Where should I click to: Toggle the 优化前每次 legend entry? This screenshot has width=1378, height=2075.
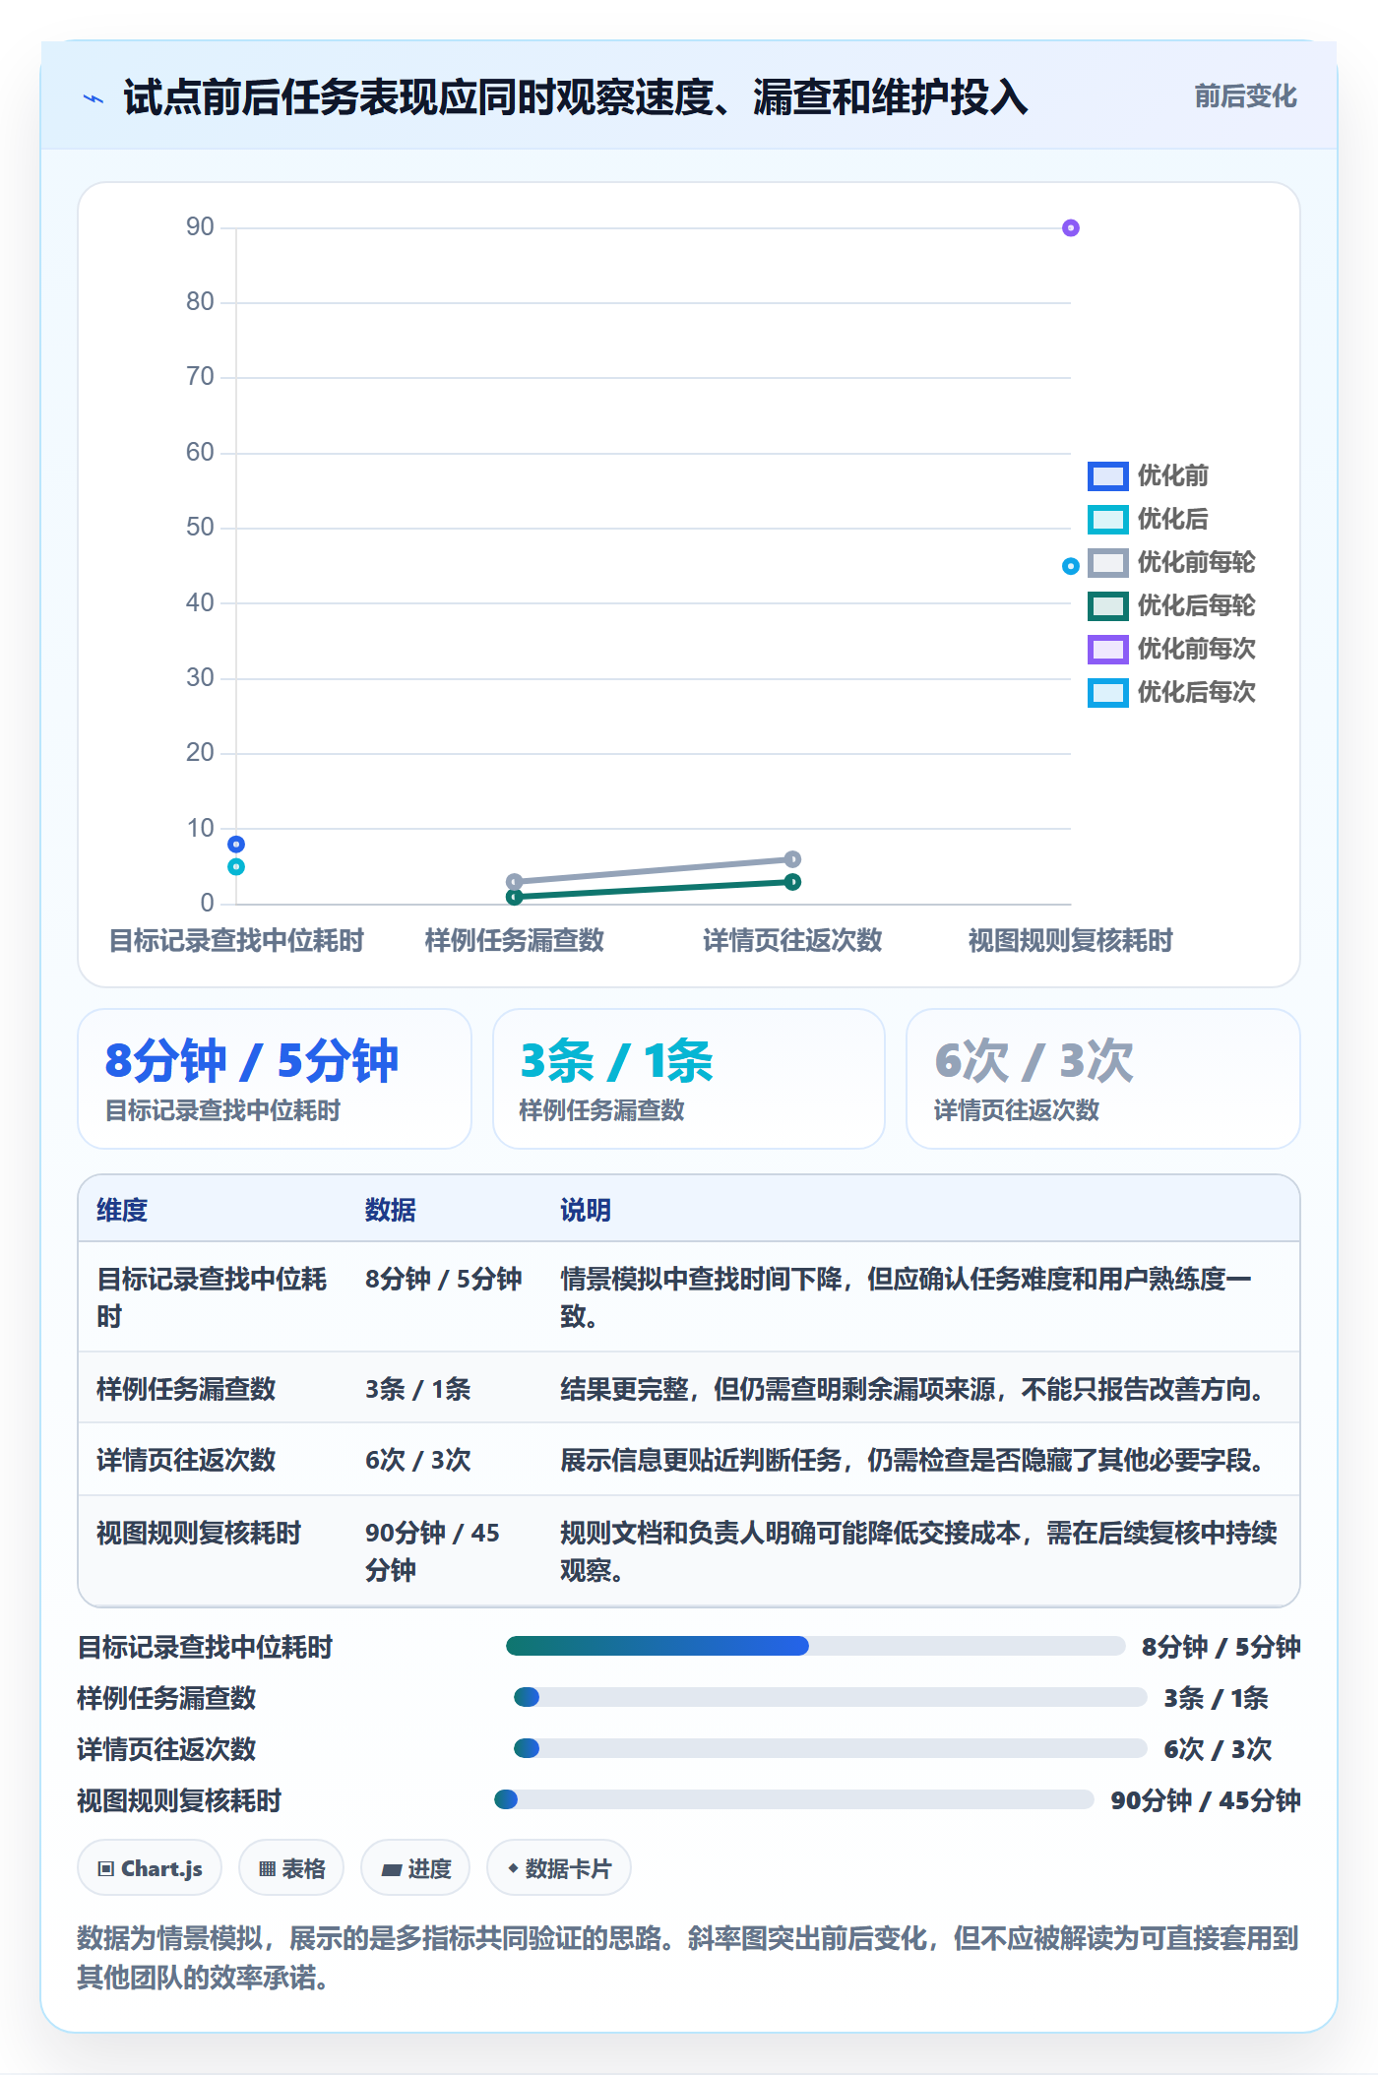(1171, 650)
